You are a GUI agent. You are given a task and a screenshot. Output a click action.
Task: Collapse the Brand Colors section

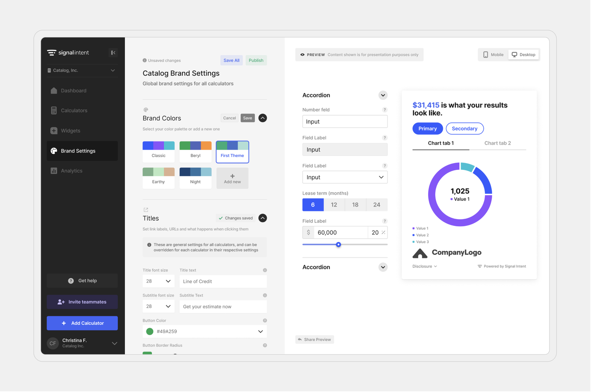coord(263,118)
